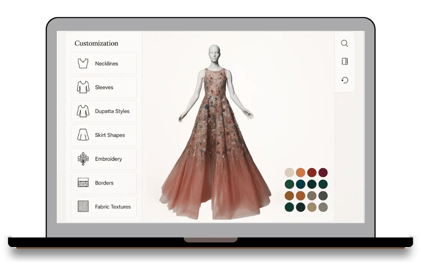
Task: Click the reset rotation arrow icon
Action: (345, 80)
